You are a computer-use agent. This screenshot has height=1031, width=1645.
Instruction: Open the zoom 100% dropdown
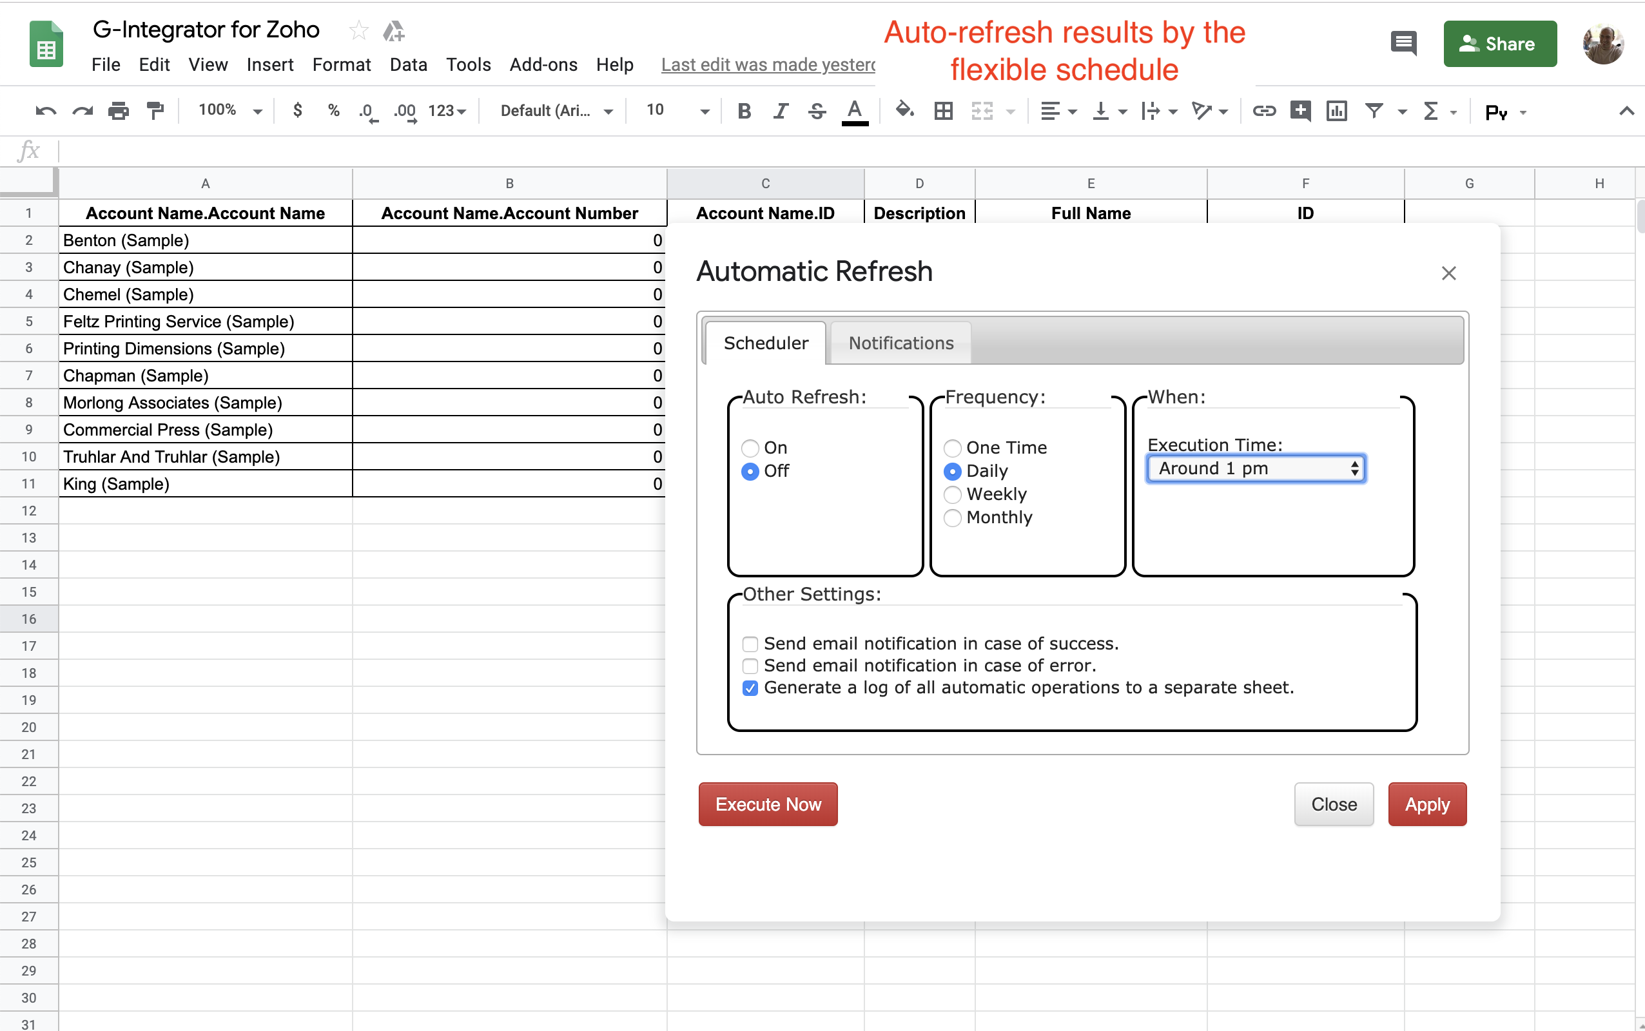(230, 110)
